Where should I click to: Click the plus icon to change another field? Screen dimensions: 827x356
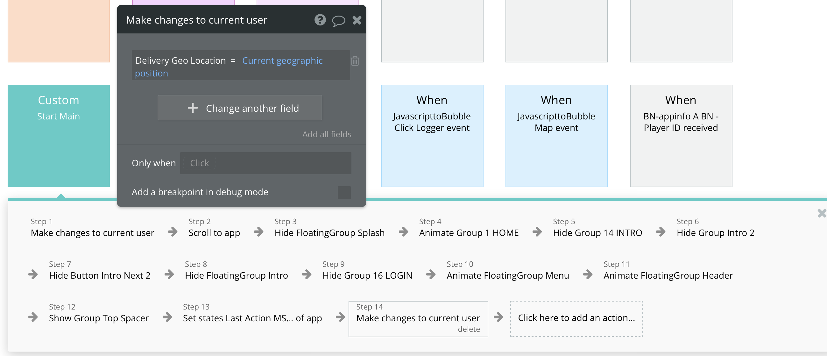193,108
